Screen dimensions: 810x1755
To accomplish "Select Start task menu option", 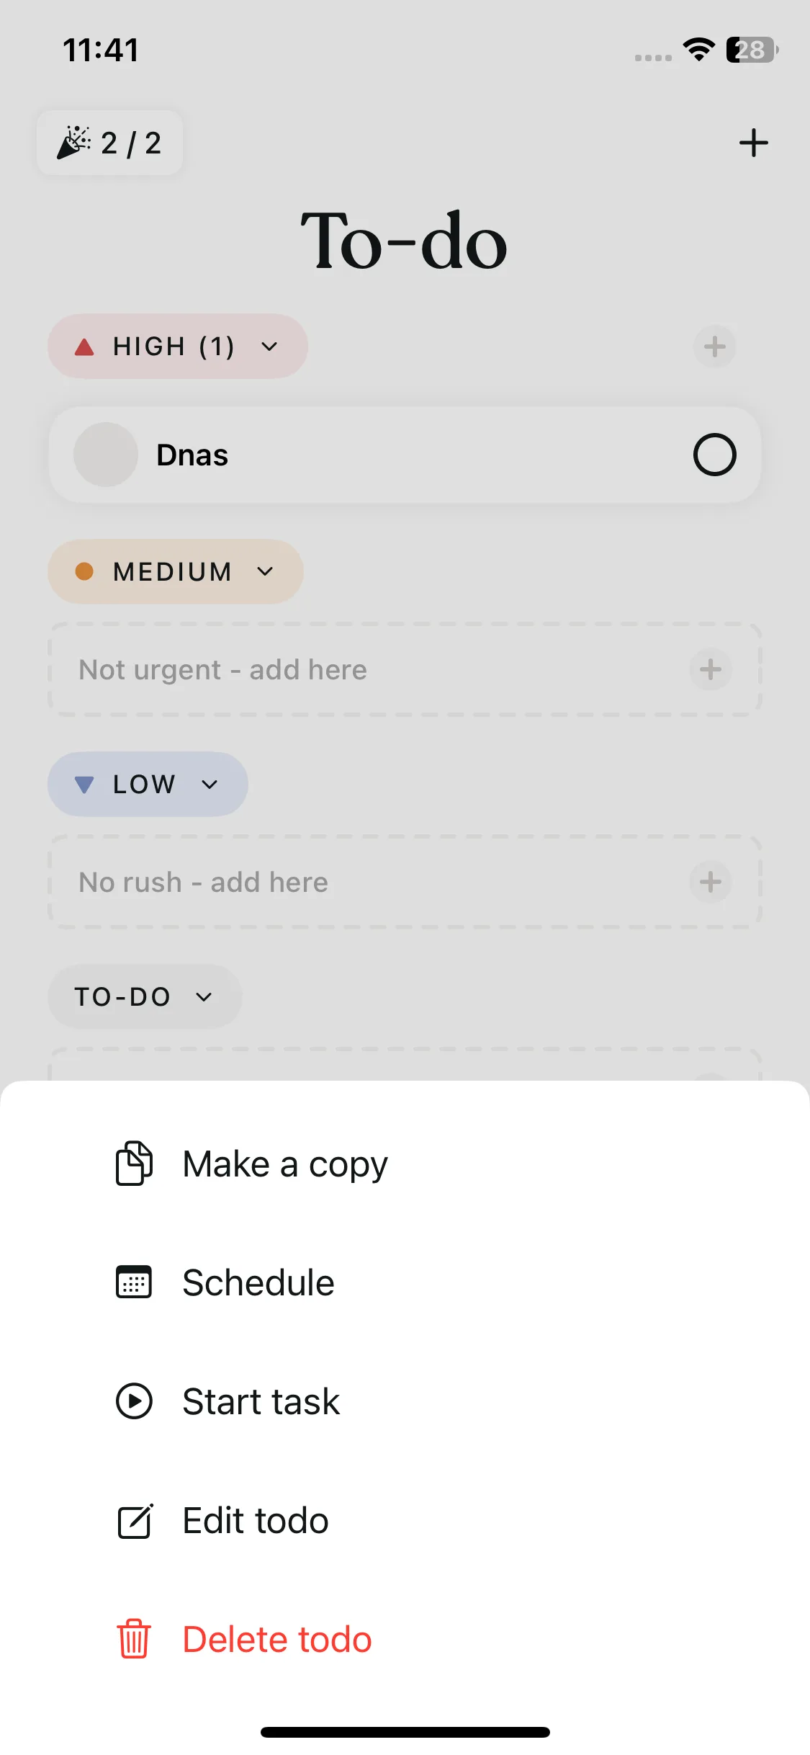I will pyautogui.click(x=261, y=1401).
